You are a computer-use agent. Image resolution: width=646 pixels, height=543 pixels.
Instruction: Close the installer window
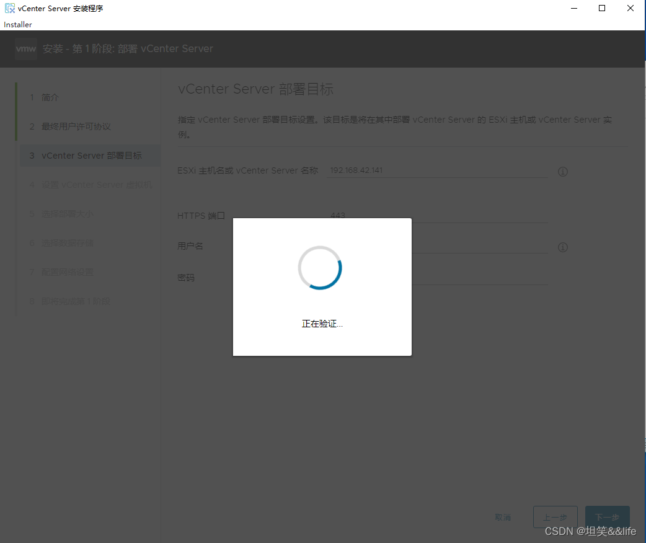[631, 8]
